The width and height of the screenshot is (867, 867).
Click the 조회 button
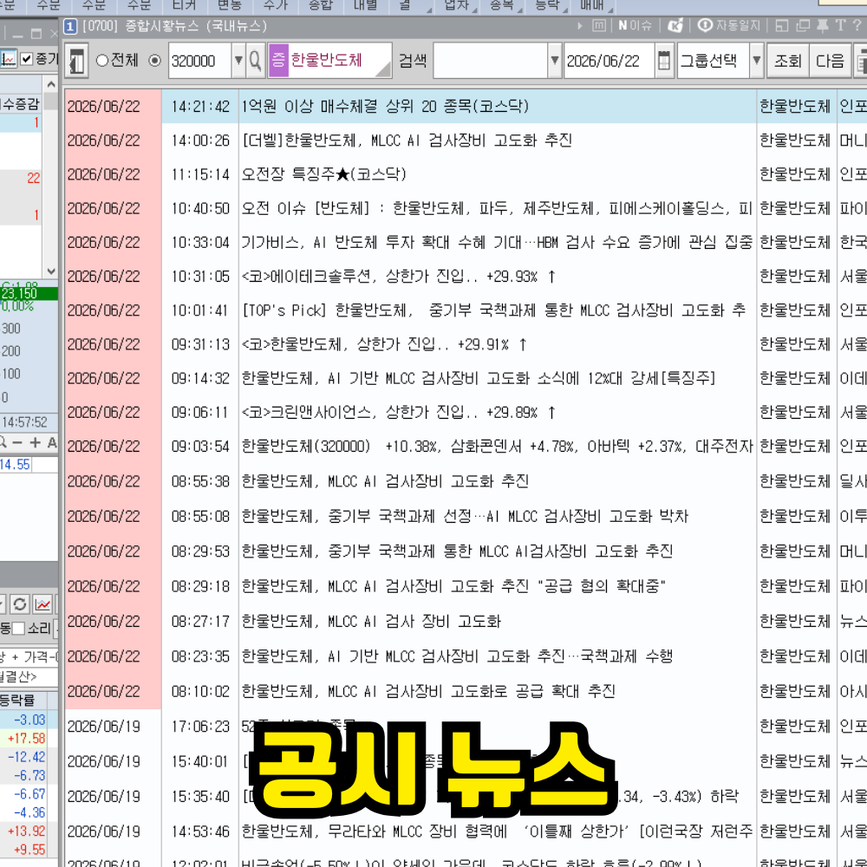[787, 61]
